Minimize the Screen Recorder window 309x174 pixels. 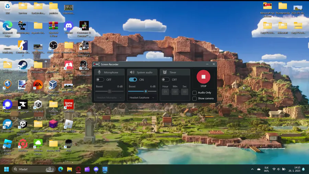tap(207, 64)
